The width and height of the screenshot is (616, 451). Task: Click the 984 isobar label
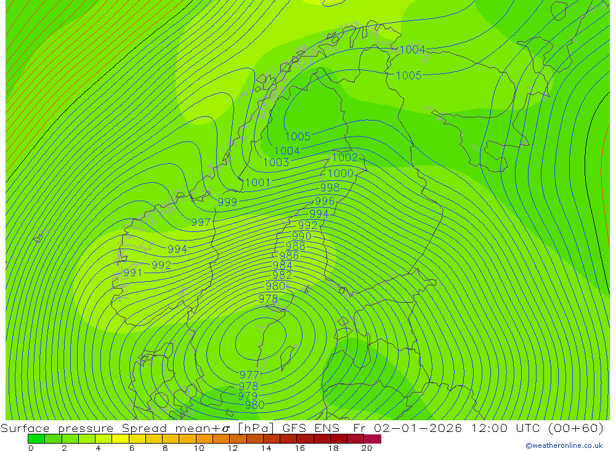(x=283, y=265)
